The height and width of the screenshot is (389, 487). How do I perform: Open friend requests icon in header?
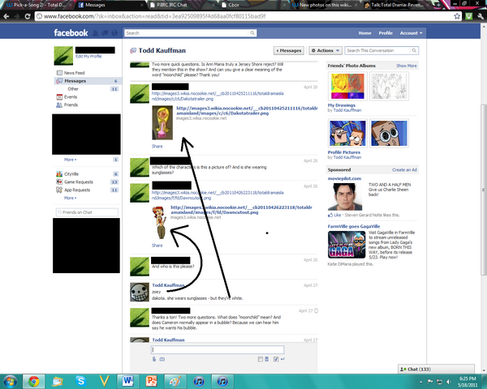click(96, 33)
